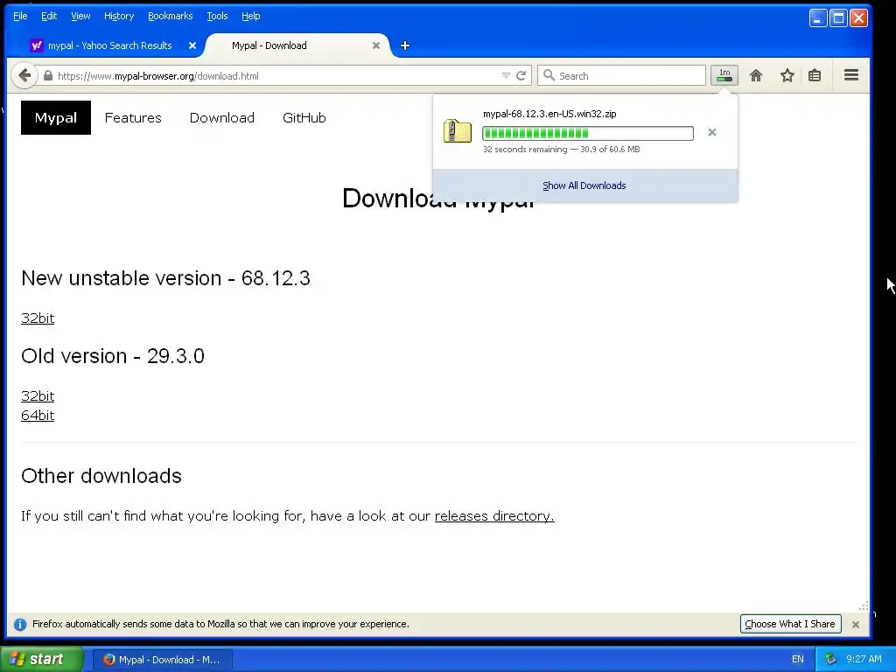This screenshot has height=672, width=896.
Task: Click the zip file icon in downloads panel
Action: click(x=458, y=131)
